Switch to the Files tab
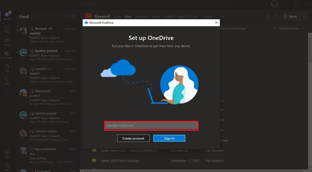The height and width of the screenshot is (172, 312). [128, 17]
